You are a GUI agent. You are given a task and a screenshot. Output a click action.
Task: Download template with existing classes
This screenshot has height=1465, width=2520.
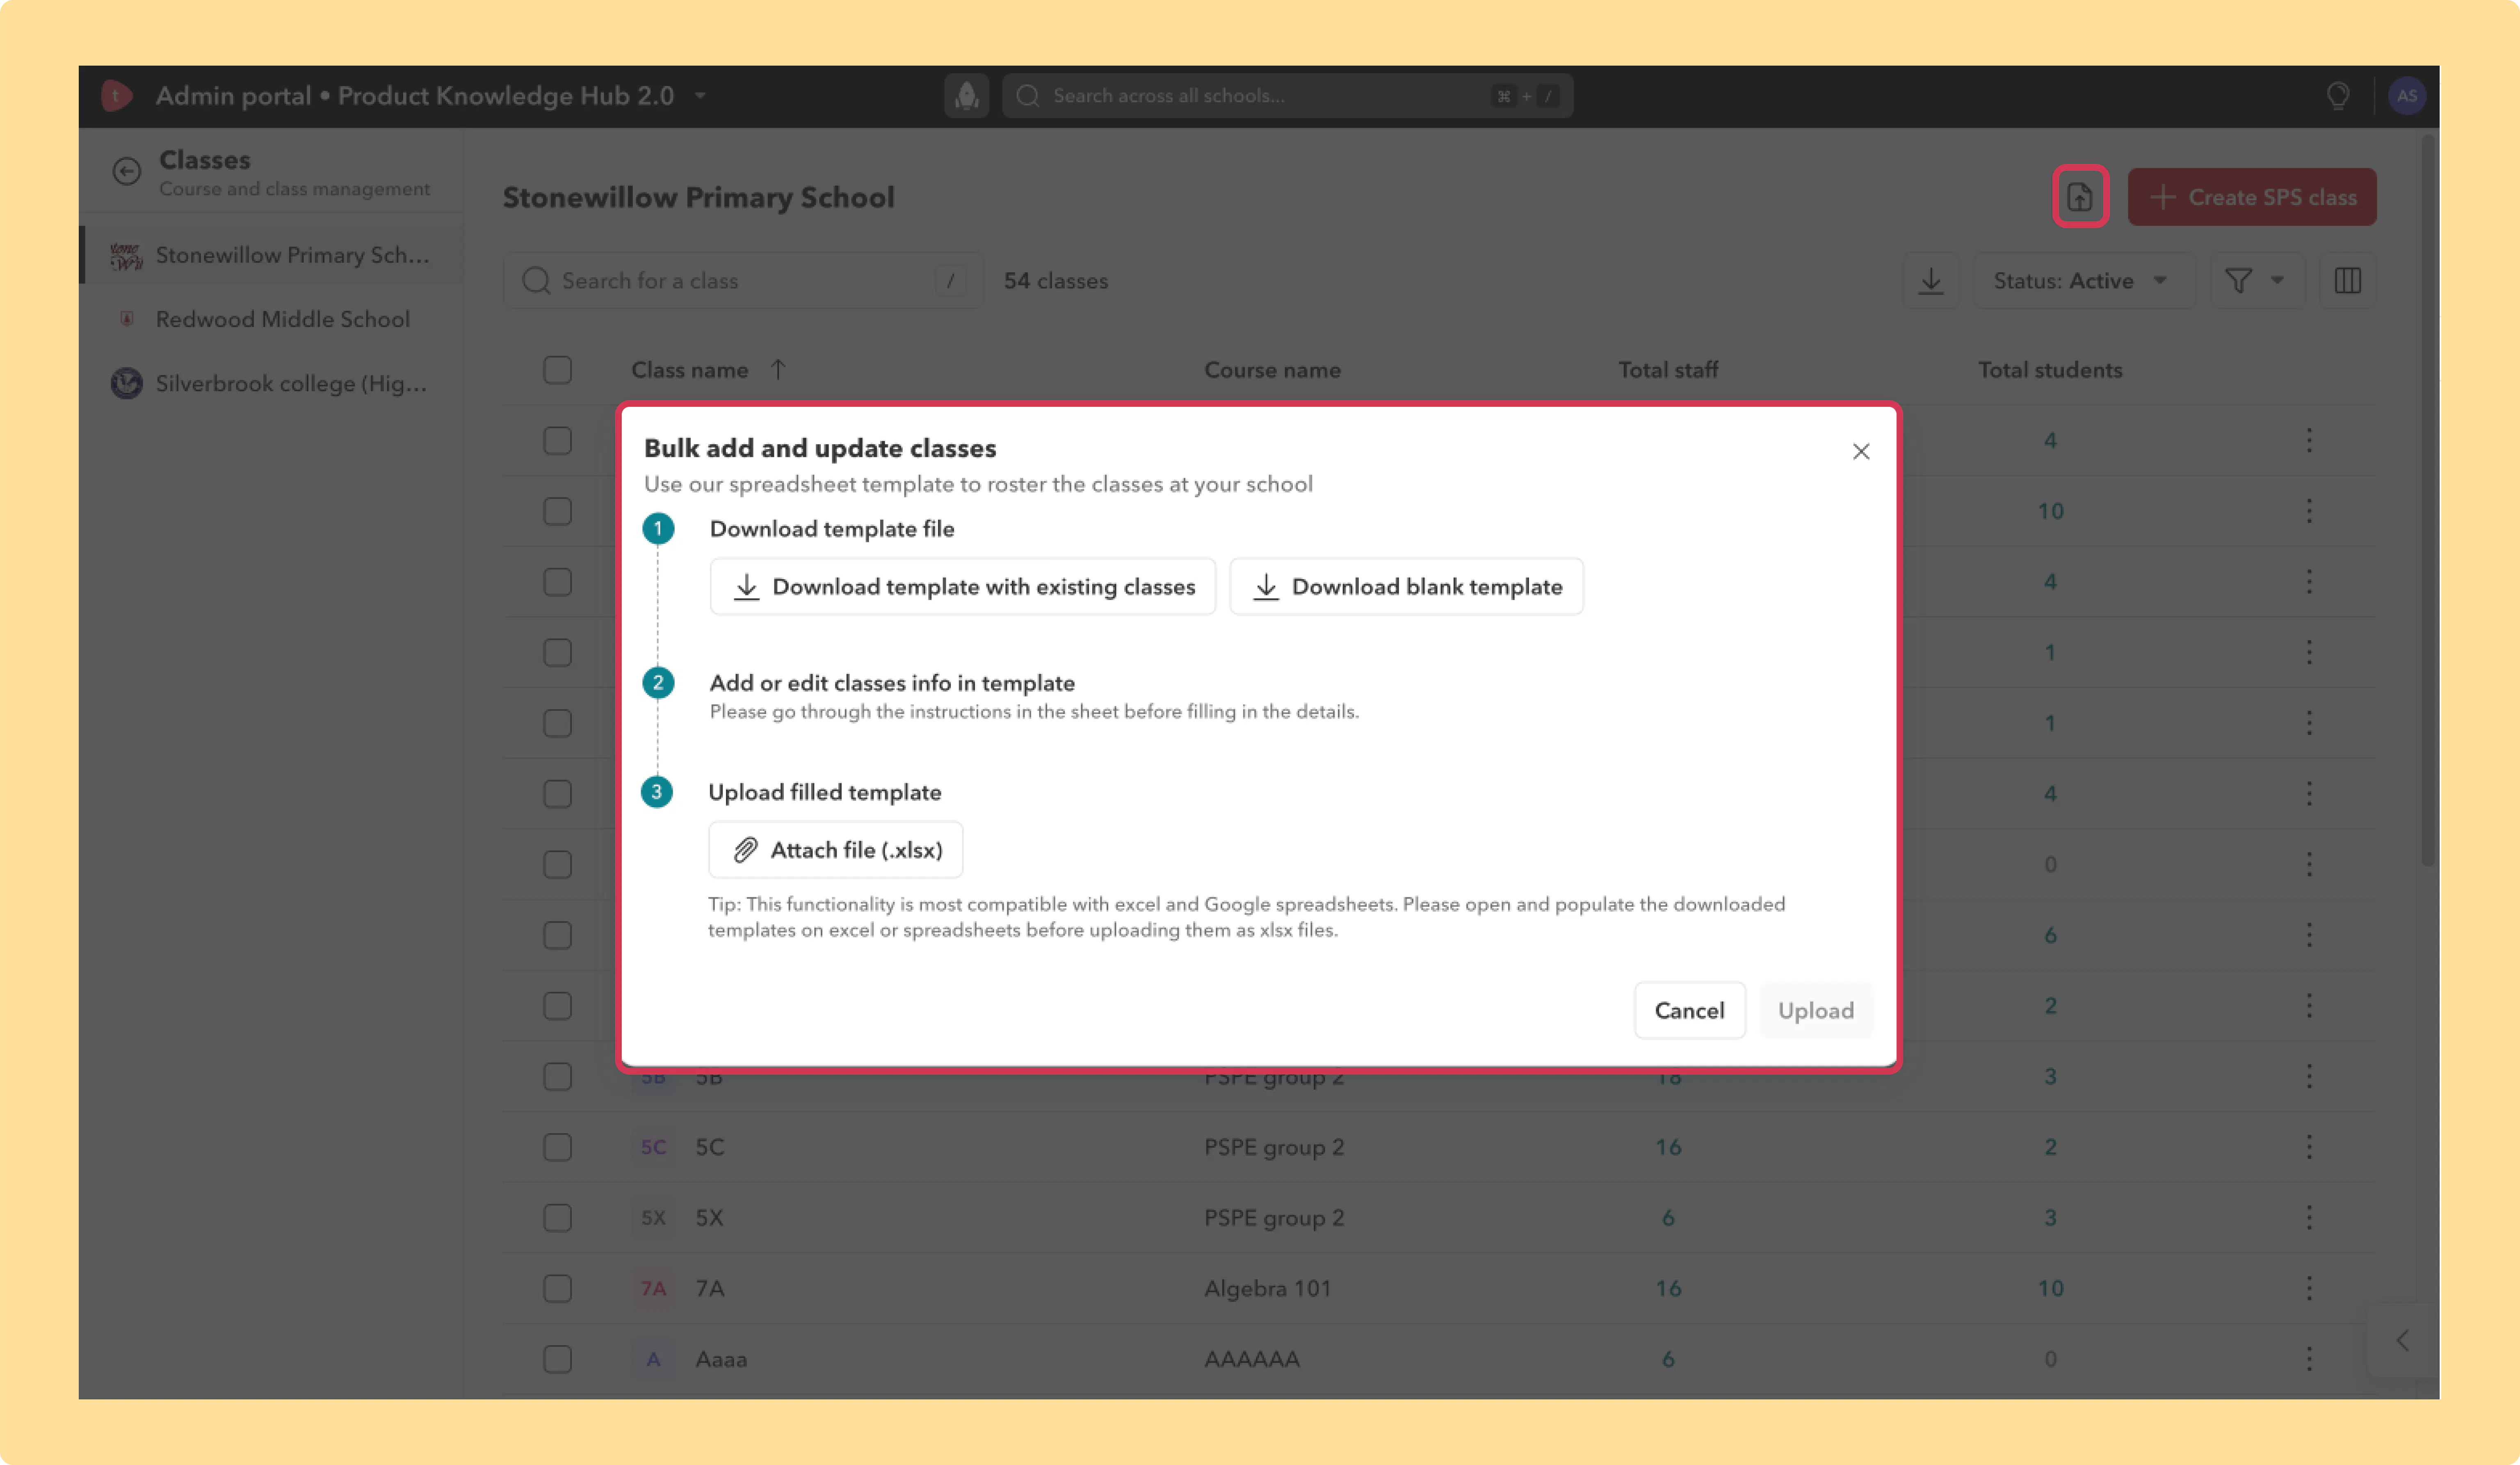[x=963, y=586]
